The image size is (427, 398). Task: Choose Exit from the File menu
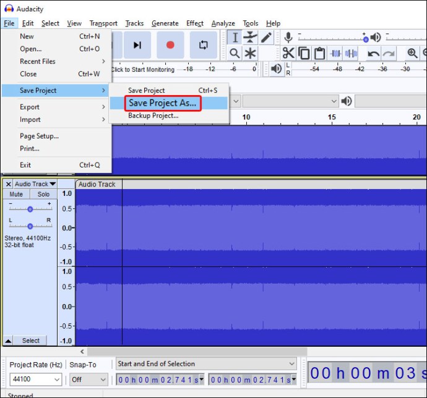click(x=57, y=165)
